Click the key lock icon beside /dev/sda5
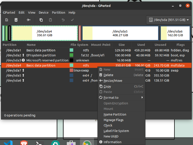Image resolution: width=193 pixels, height=145 pixels. tap(23, 76)
